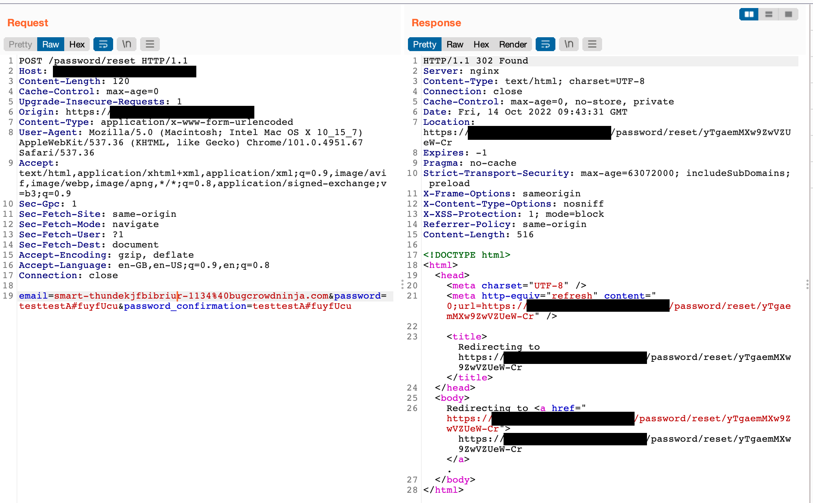Image resolution: width=813 pixels, height=503 pixels.
Task: Switch Request view to Pretty tab
Action: (x=20, y=44)
